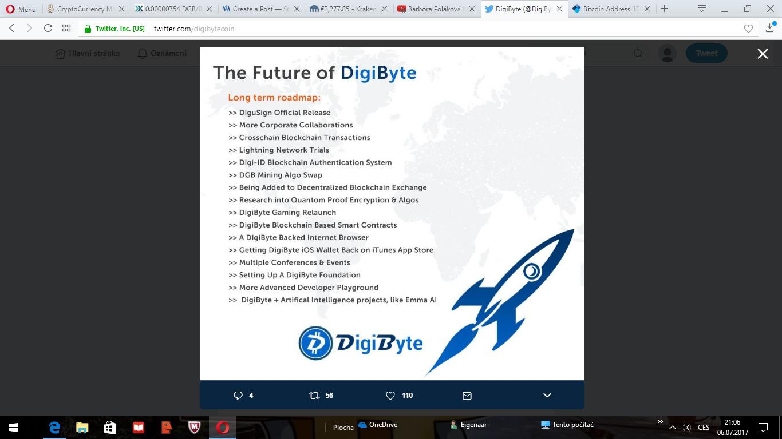Close the DigiByte Twitter tab
Viewport: 782px width, 439px height.
(x=560, y=9)
